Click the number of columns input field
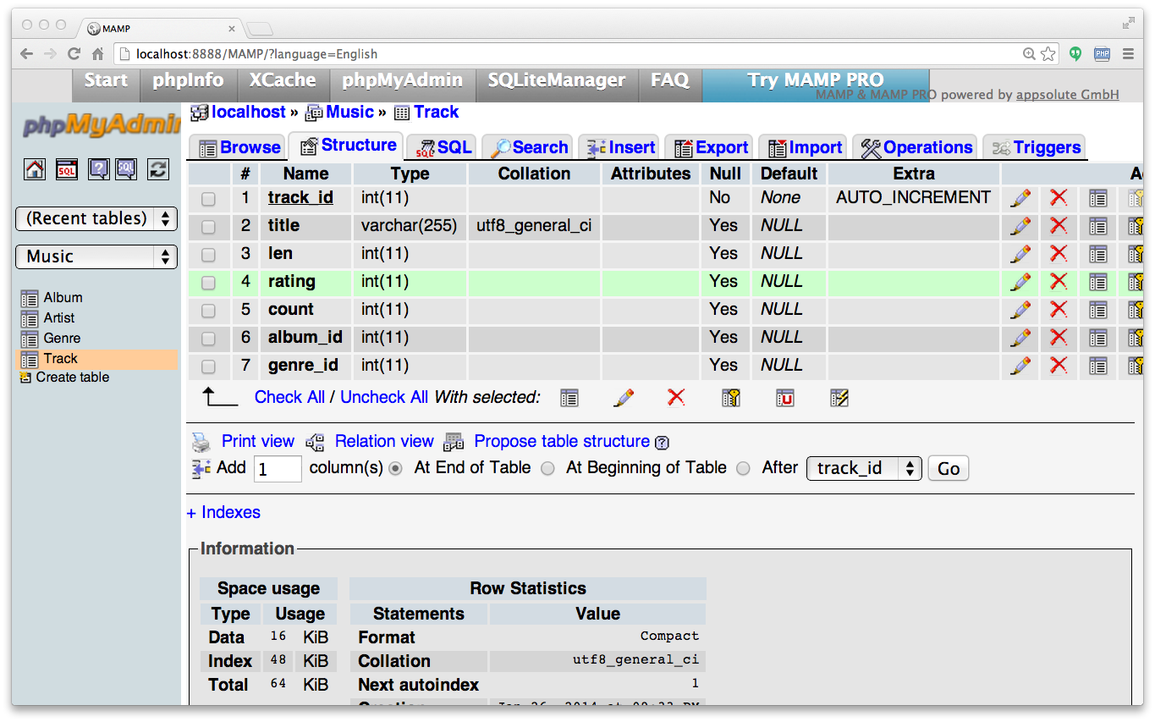1155x722 pixels. (x=278, y=469)
